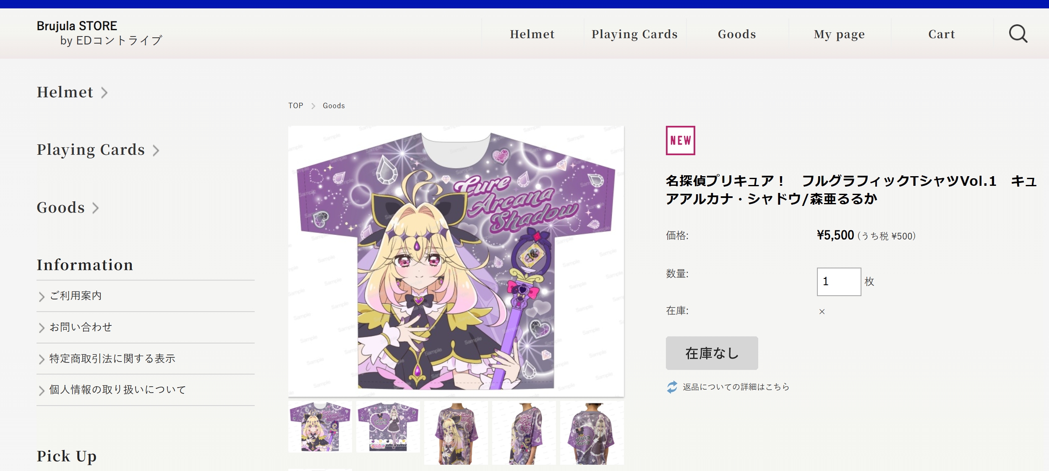Click the NEW badge icon

680,141
